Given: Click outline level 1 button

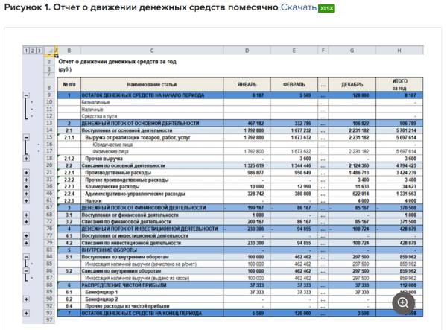Looking at the screenshot, I should [28, 51].
